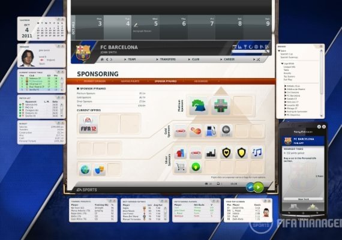The image size is (342, 240).
Task: Collapse the Liga BBVA tree node
Action: coord(282,64)
